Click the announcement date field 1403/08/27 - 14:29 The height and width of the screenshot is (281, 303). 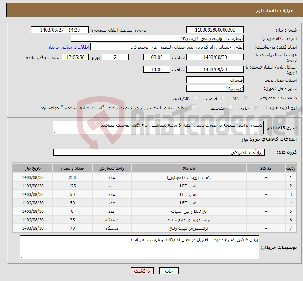(60, 30)
